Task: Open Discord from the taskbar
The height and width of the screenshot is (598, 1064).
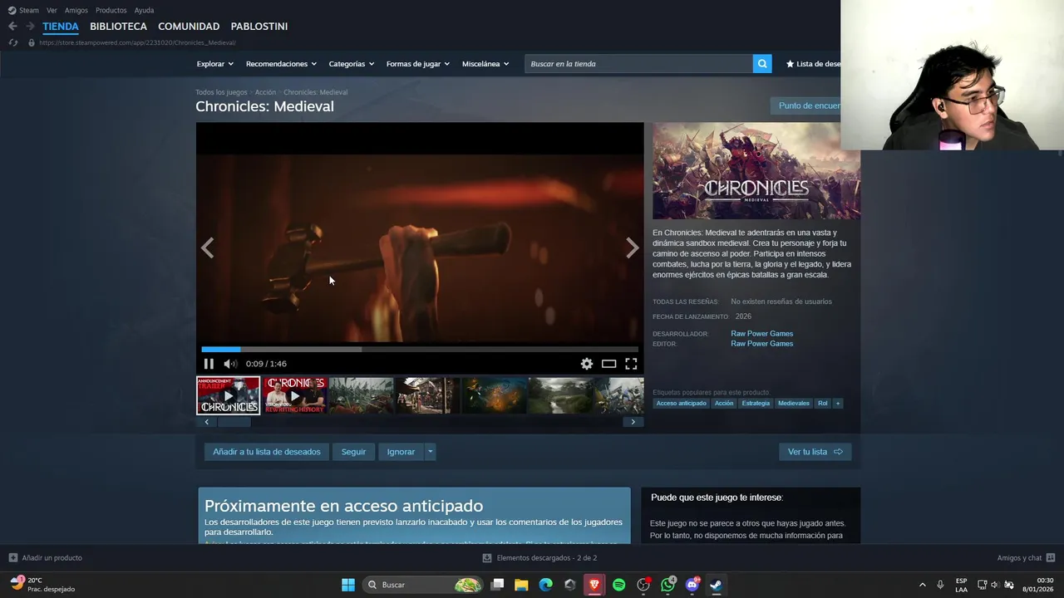Action: click(692, 585)
